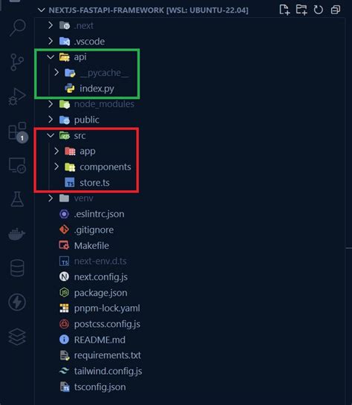Open the Testing flask view
The height and width of the screenshot is (405, 352).
tap(17, 199)
